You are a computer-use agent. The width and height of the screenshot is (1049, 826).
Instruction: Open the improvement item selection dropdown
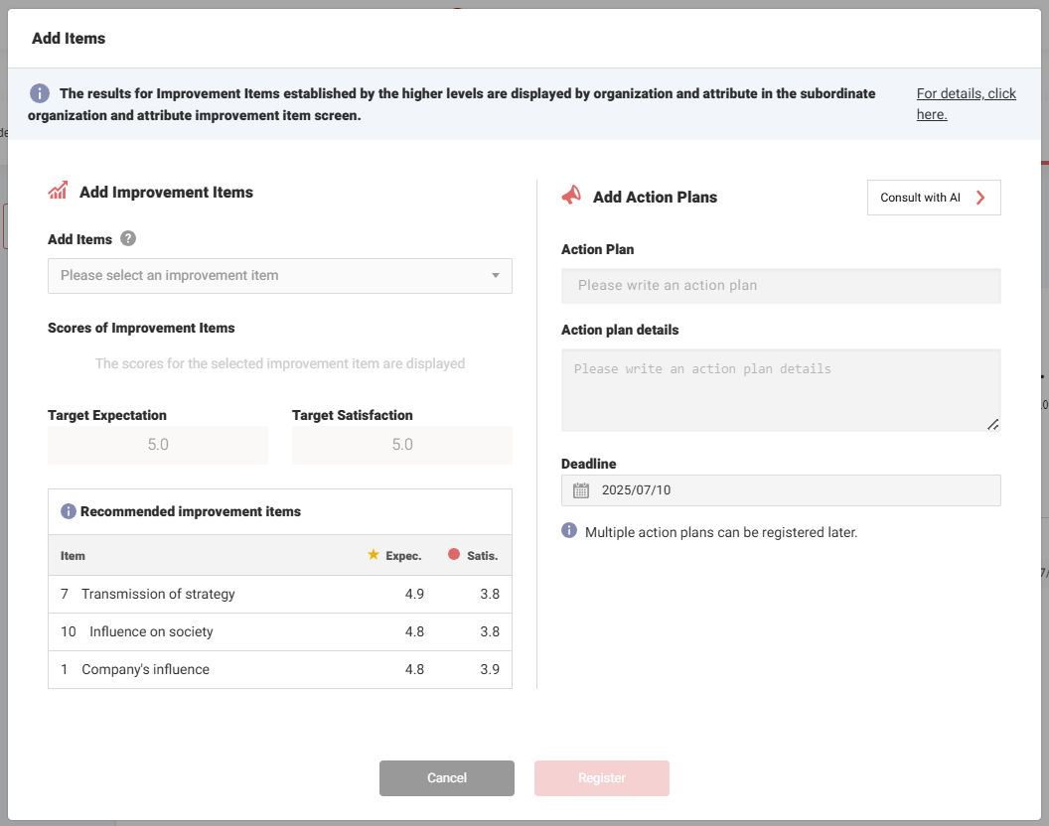click(x=268, y=276)
